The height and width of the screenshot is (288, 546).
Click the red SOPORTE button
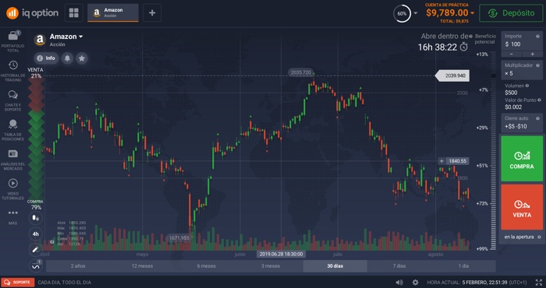coord(18,283)
